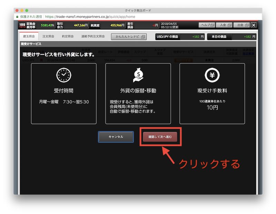This screenshot has width=276, height=214.
Task: Open the 入金 deposit button
Action: (224, 25)
